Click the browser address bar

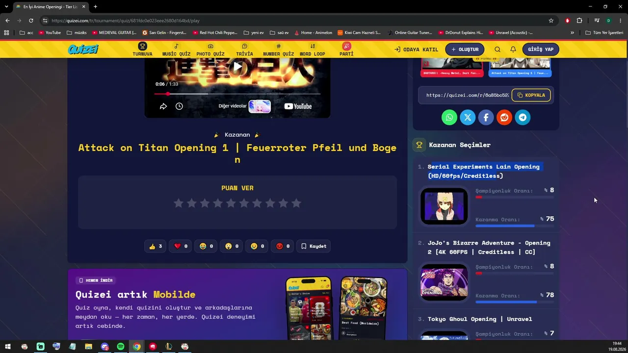coord(294,21)
